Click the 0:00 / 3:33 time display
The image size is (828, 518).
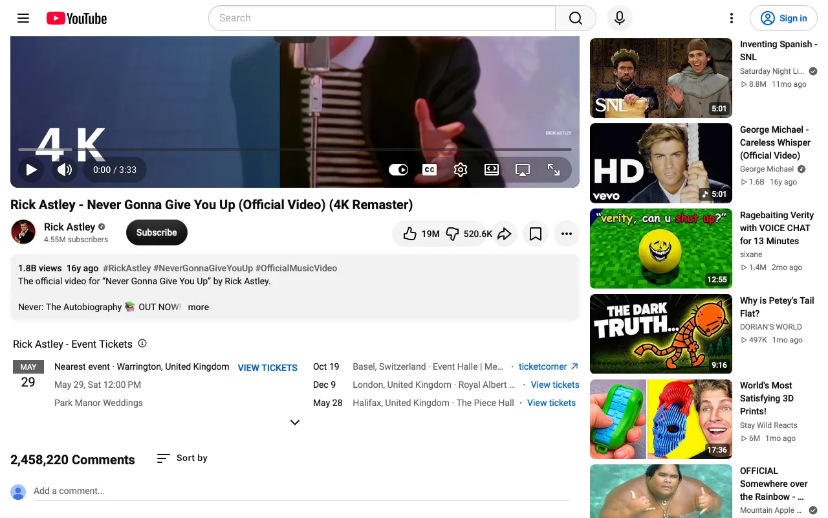point(114,170)
